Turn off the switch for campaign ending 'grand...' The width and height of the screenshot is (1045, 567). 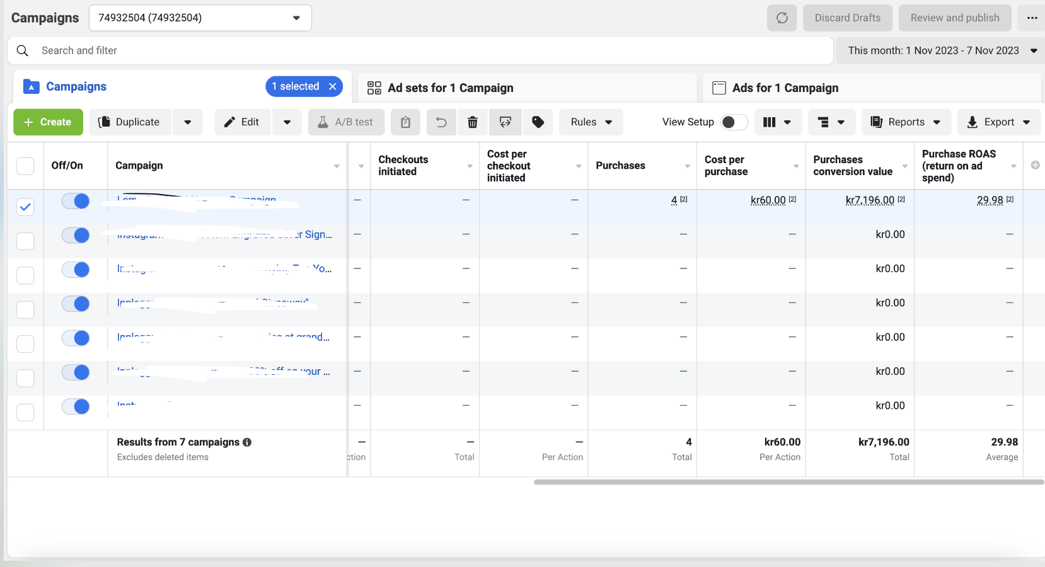[x=76, y=338]
